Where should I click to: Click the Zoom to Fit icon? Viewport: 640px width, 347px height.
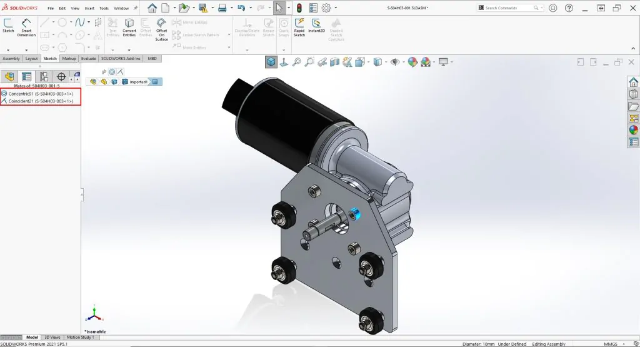coord(297,62)
